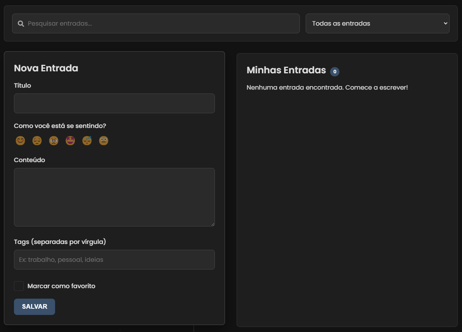Click into the Título input field
462x332 pixels.
(x=114, y=104)
